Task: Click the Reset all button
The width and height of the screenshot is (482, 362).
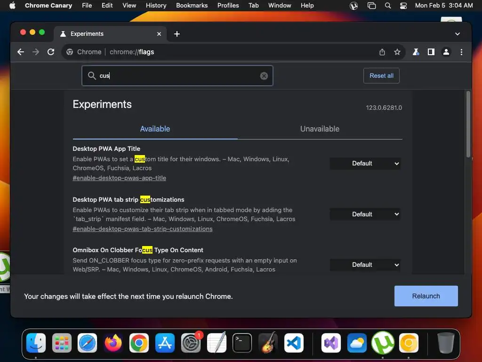Action: (381, 76)
